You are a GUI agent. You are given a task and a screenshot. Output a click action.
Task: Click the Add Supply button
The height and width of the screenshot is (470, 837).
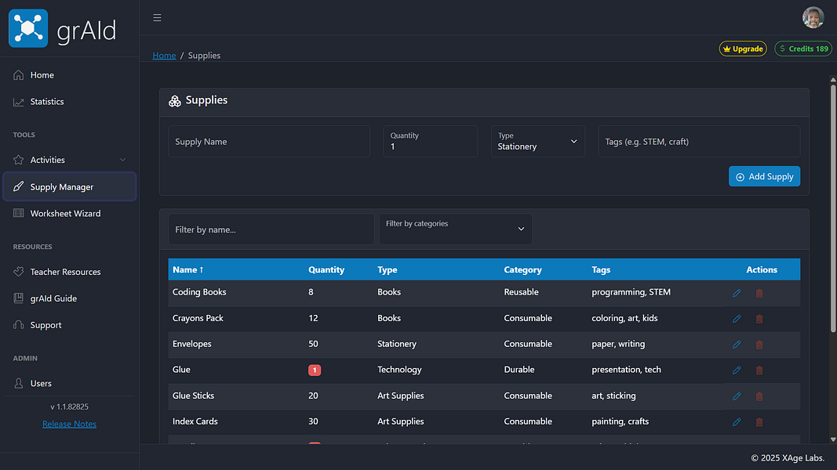[x=764, y=176]
